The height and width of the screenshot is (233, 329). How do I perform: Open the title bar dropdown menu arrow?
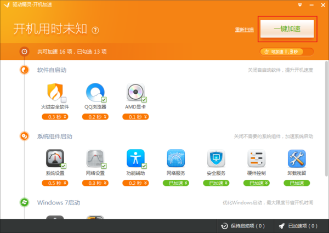coord(300,5)
